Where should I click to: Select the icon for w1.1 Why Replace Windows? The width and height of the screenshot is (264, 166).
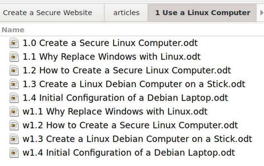coord(14,112)
